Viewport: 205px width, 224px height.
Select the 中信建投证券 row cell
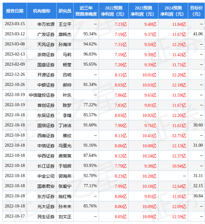pyautogui.click(x=42, y=95)
